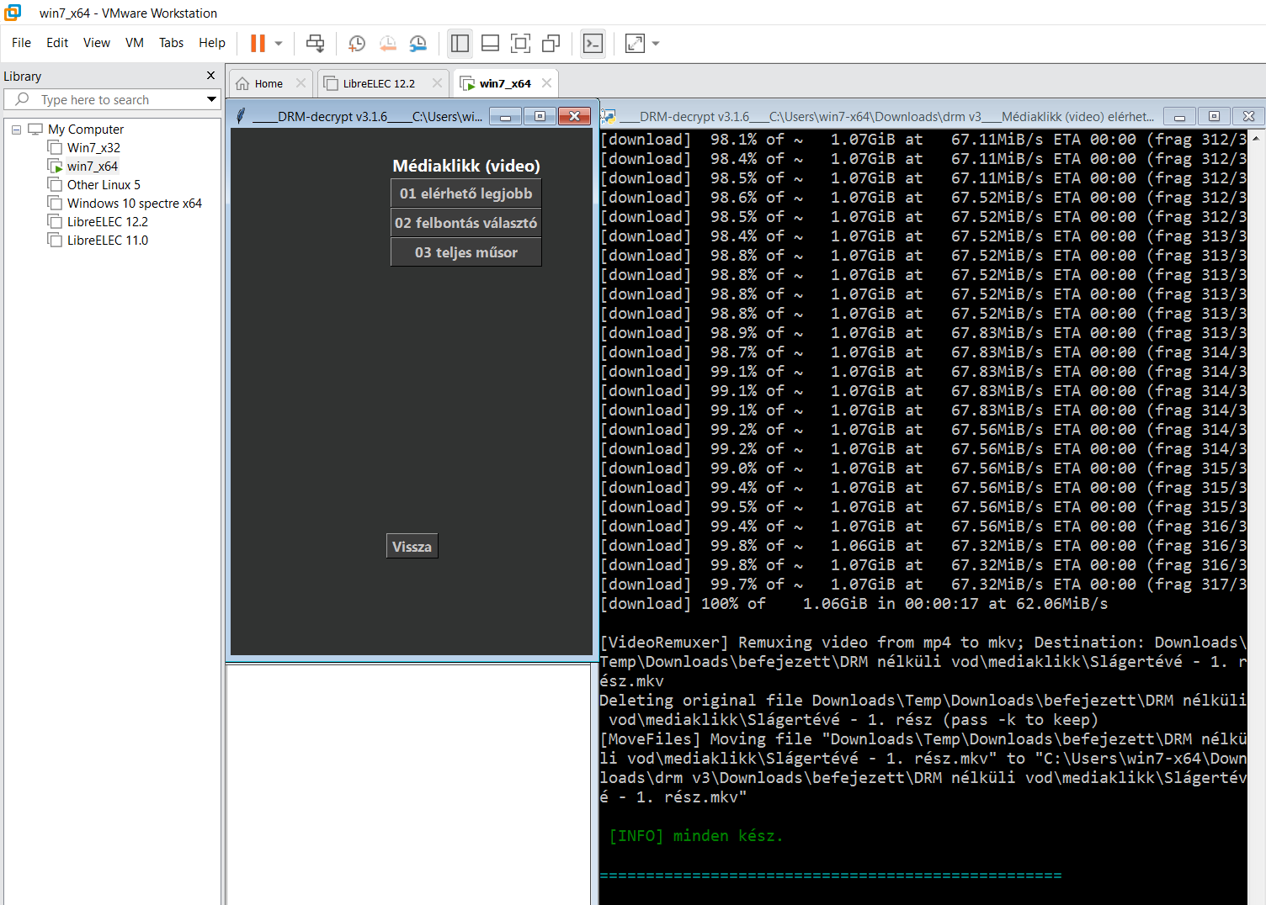This screenshot has width=1266, height=905.
Task: Open the library search filter dropdown
Action: 211,99
